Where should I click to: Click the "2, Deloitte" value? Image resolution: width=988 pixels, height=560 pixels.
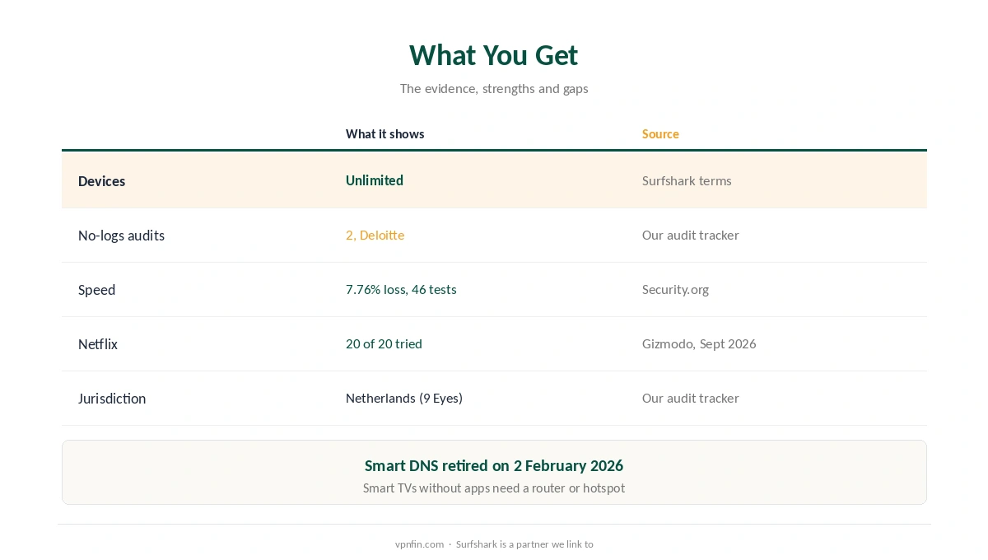point(375,235)
